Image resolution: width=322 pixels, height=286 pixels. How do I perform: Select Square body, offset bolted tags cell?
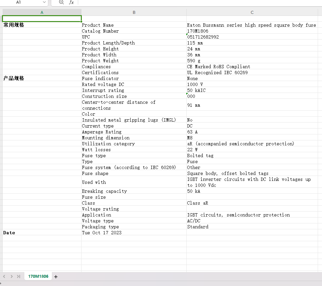coord(252,173)
